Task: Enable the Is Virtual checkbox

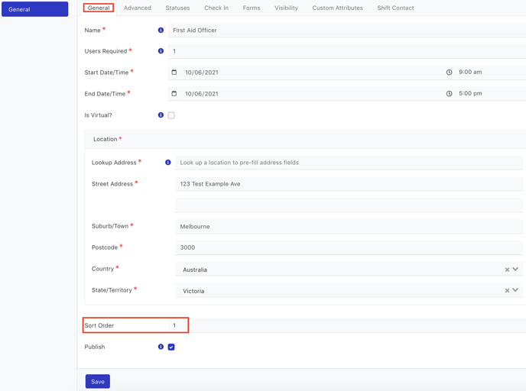Action: pos(171,115)
